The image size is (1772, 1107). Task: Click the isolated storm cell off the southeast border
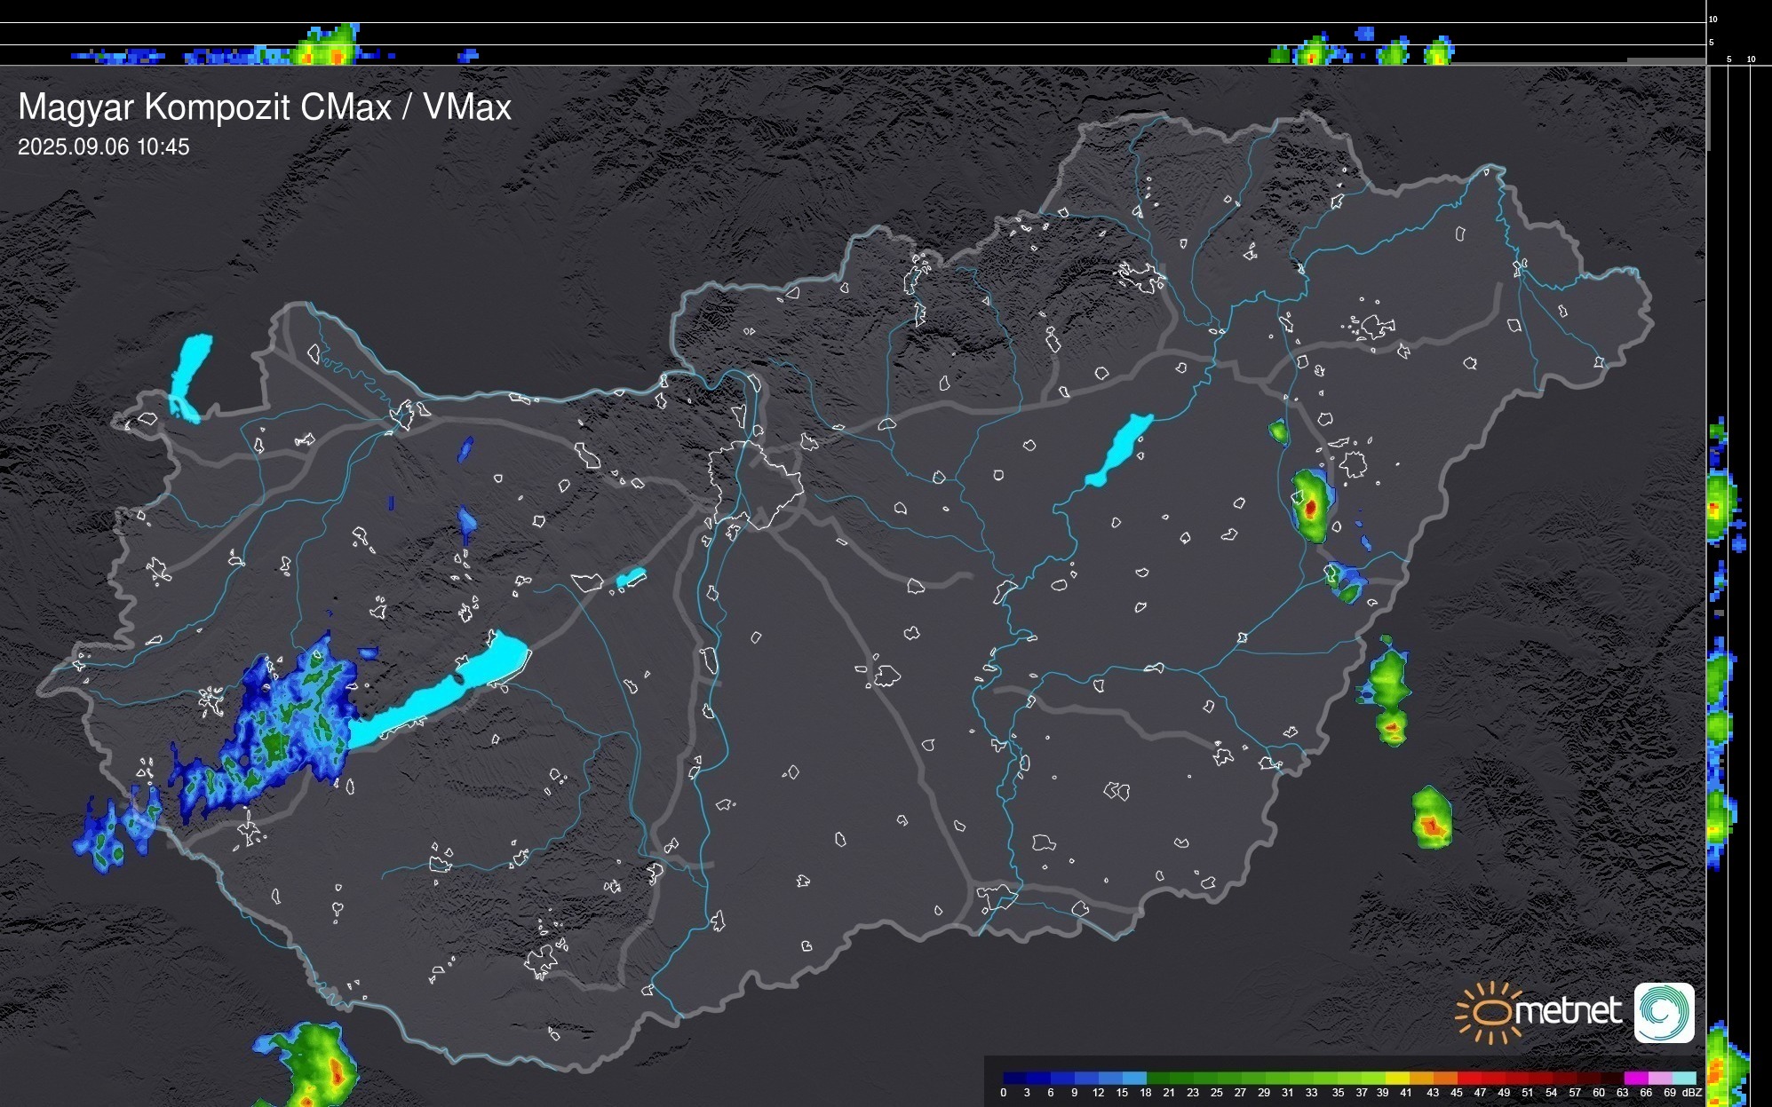point(1431,818)
